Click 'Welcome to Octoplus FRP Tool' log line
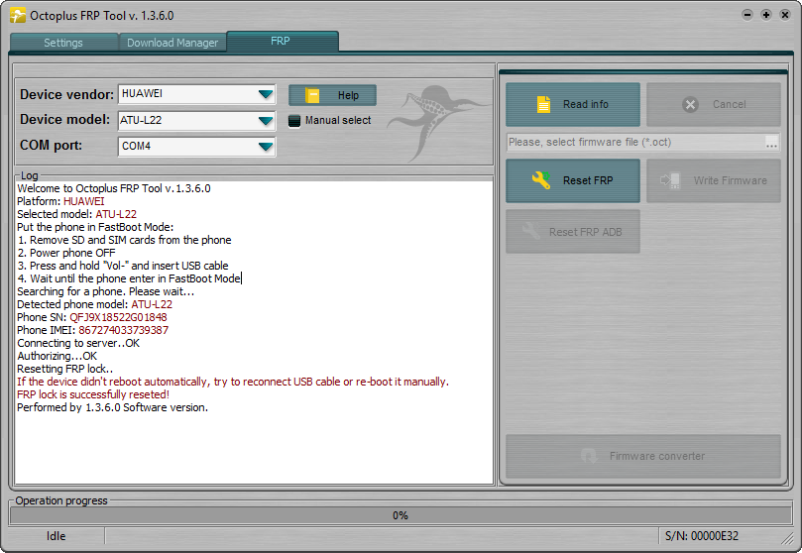Image resolution: width=802 pixels, height=553 pixels. coord(114,188)
